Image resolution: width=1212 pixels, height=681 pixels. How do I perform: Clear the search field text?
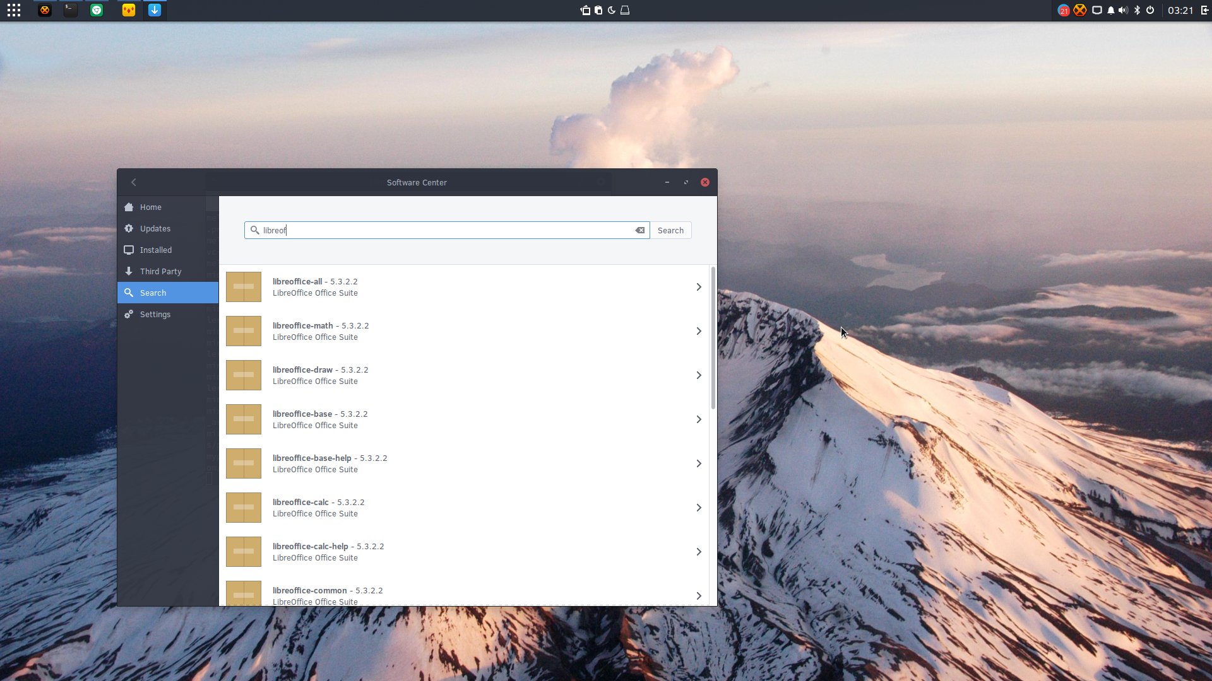coord(640,230)
